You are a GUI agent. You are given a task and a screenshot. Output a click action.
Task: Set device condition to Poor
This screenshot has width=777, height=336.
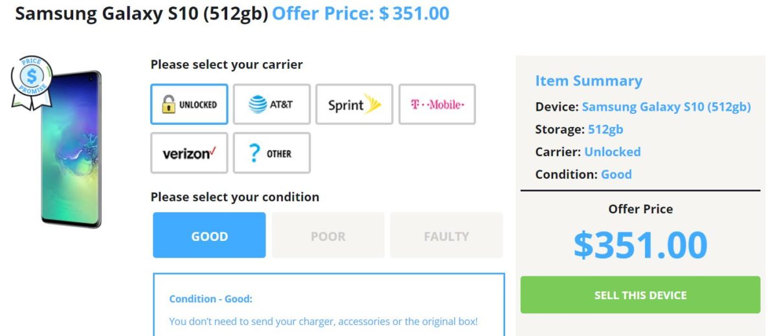[x=328, y=236]
